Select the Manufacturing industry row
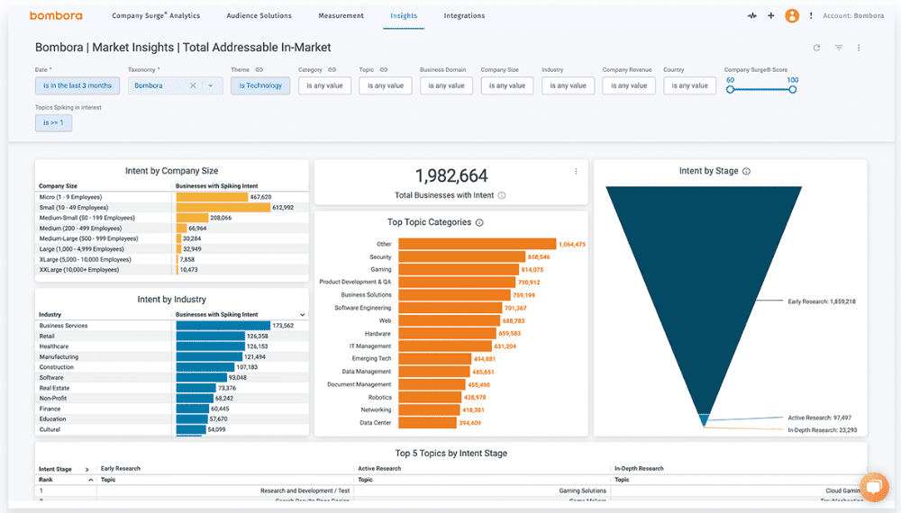This screenshot has height=513, width=901. (x=172, y=357)
